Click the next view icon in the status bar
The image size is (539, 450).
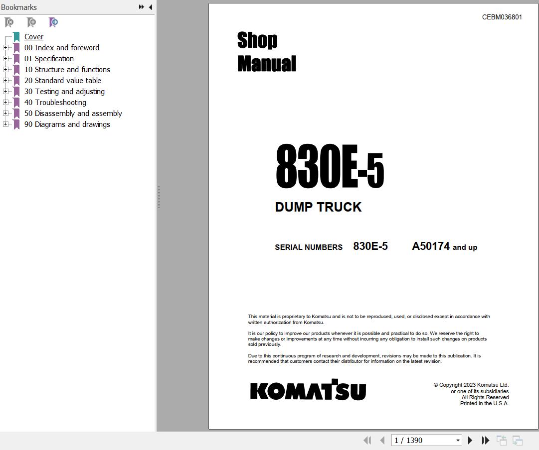click(x=518, y=441)
